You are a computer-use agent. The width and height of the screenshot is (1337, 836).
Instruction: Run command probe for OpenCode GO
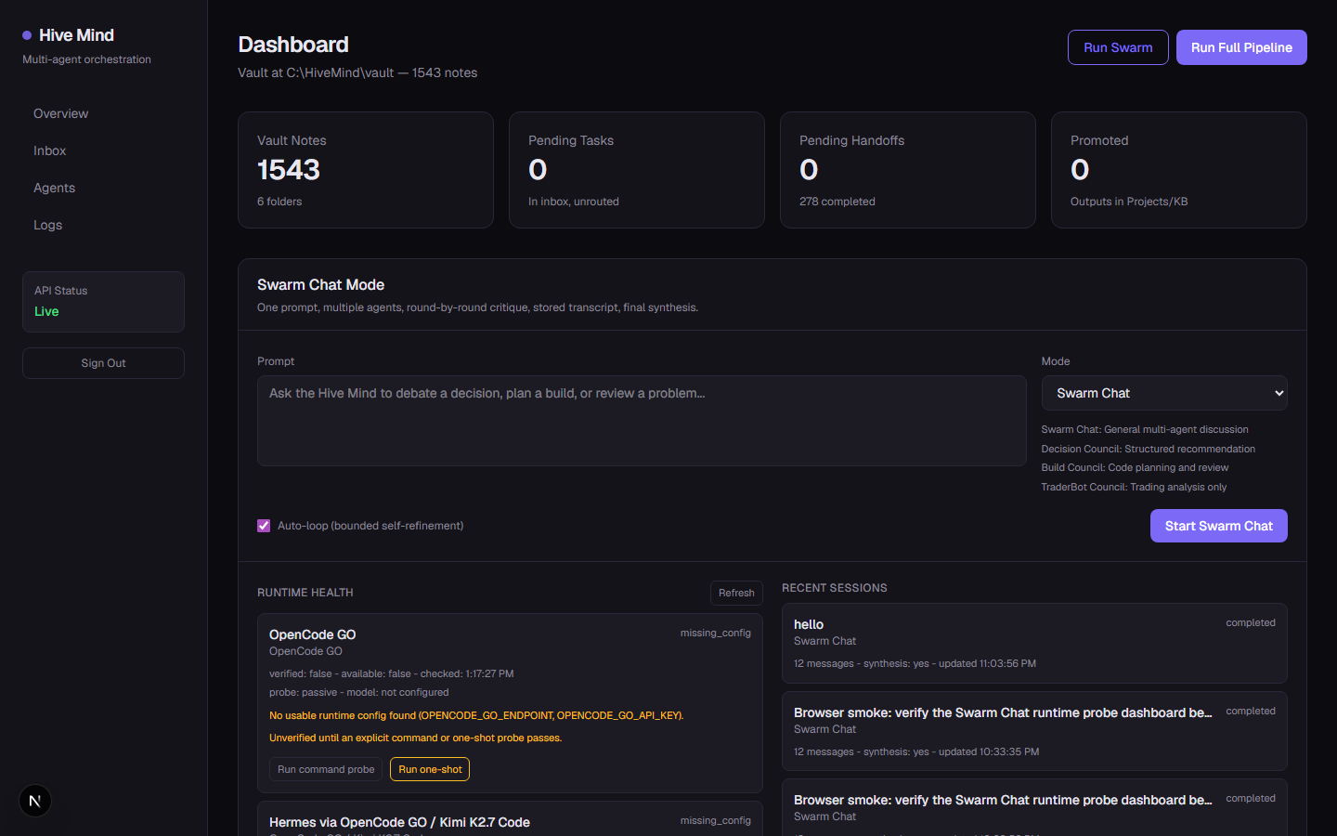click(x=326, y=769)
